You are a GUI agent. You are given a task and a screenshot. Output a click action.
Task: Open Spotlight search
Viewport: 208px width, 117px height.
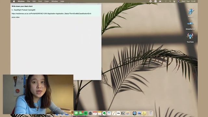[x=170, y=1]
